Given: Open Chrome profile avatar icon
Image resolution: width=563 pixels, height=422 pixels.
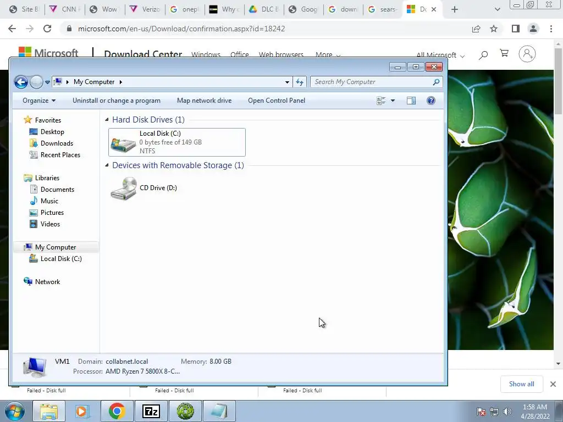Looking at the screenshot, I should [533, 29].
